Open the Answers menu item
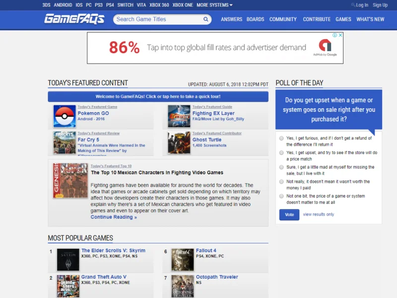This screenshot has height=298, width=397. click(x=231, y=19)
